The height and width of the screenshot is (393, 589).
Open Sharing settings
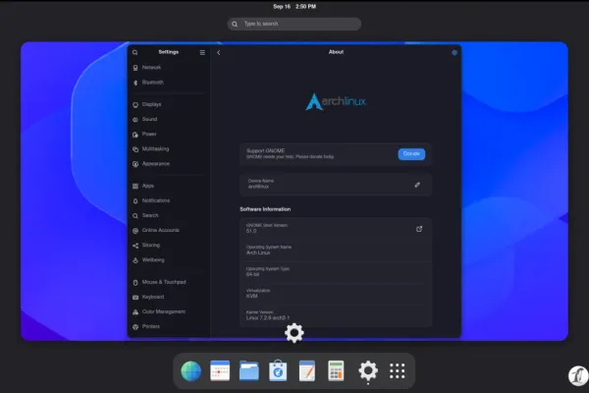tap(168, 246)
